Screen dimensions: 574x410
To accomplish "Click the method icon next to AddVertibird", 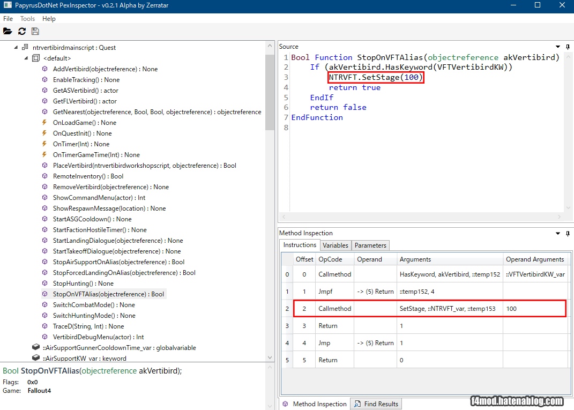I will (44, 69).
